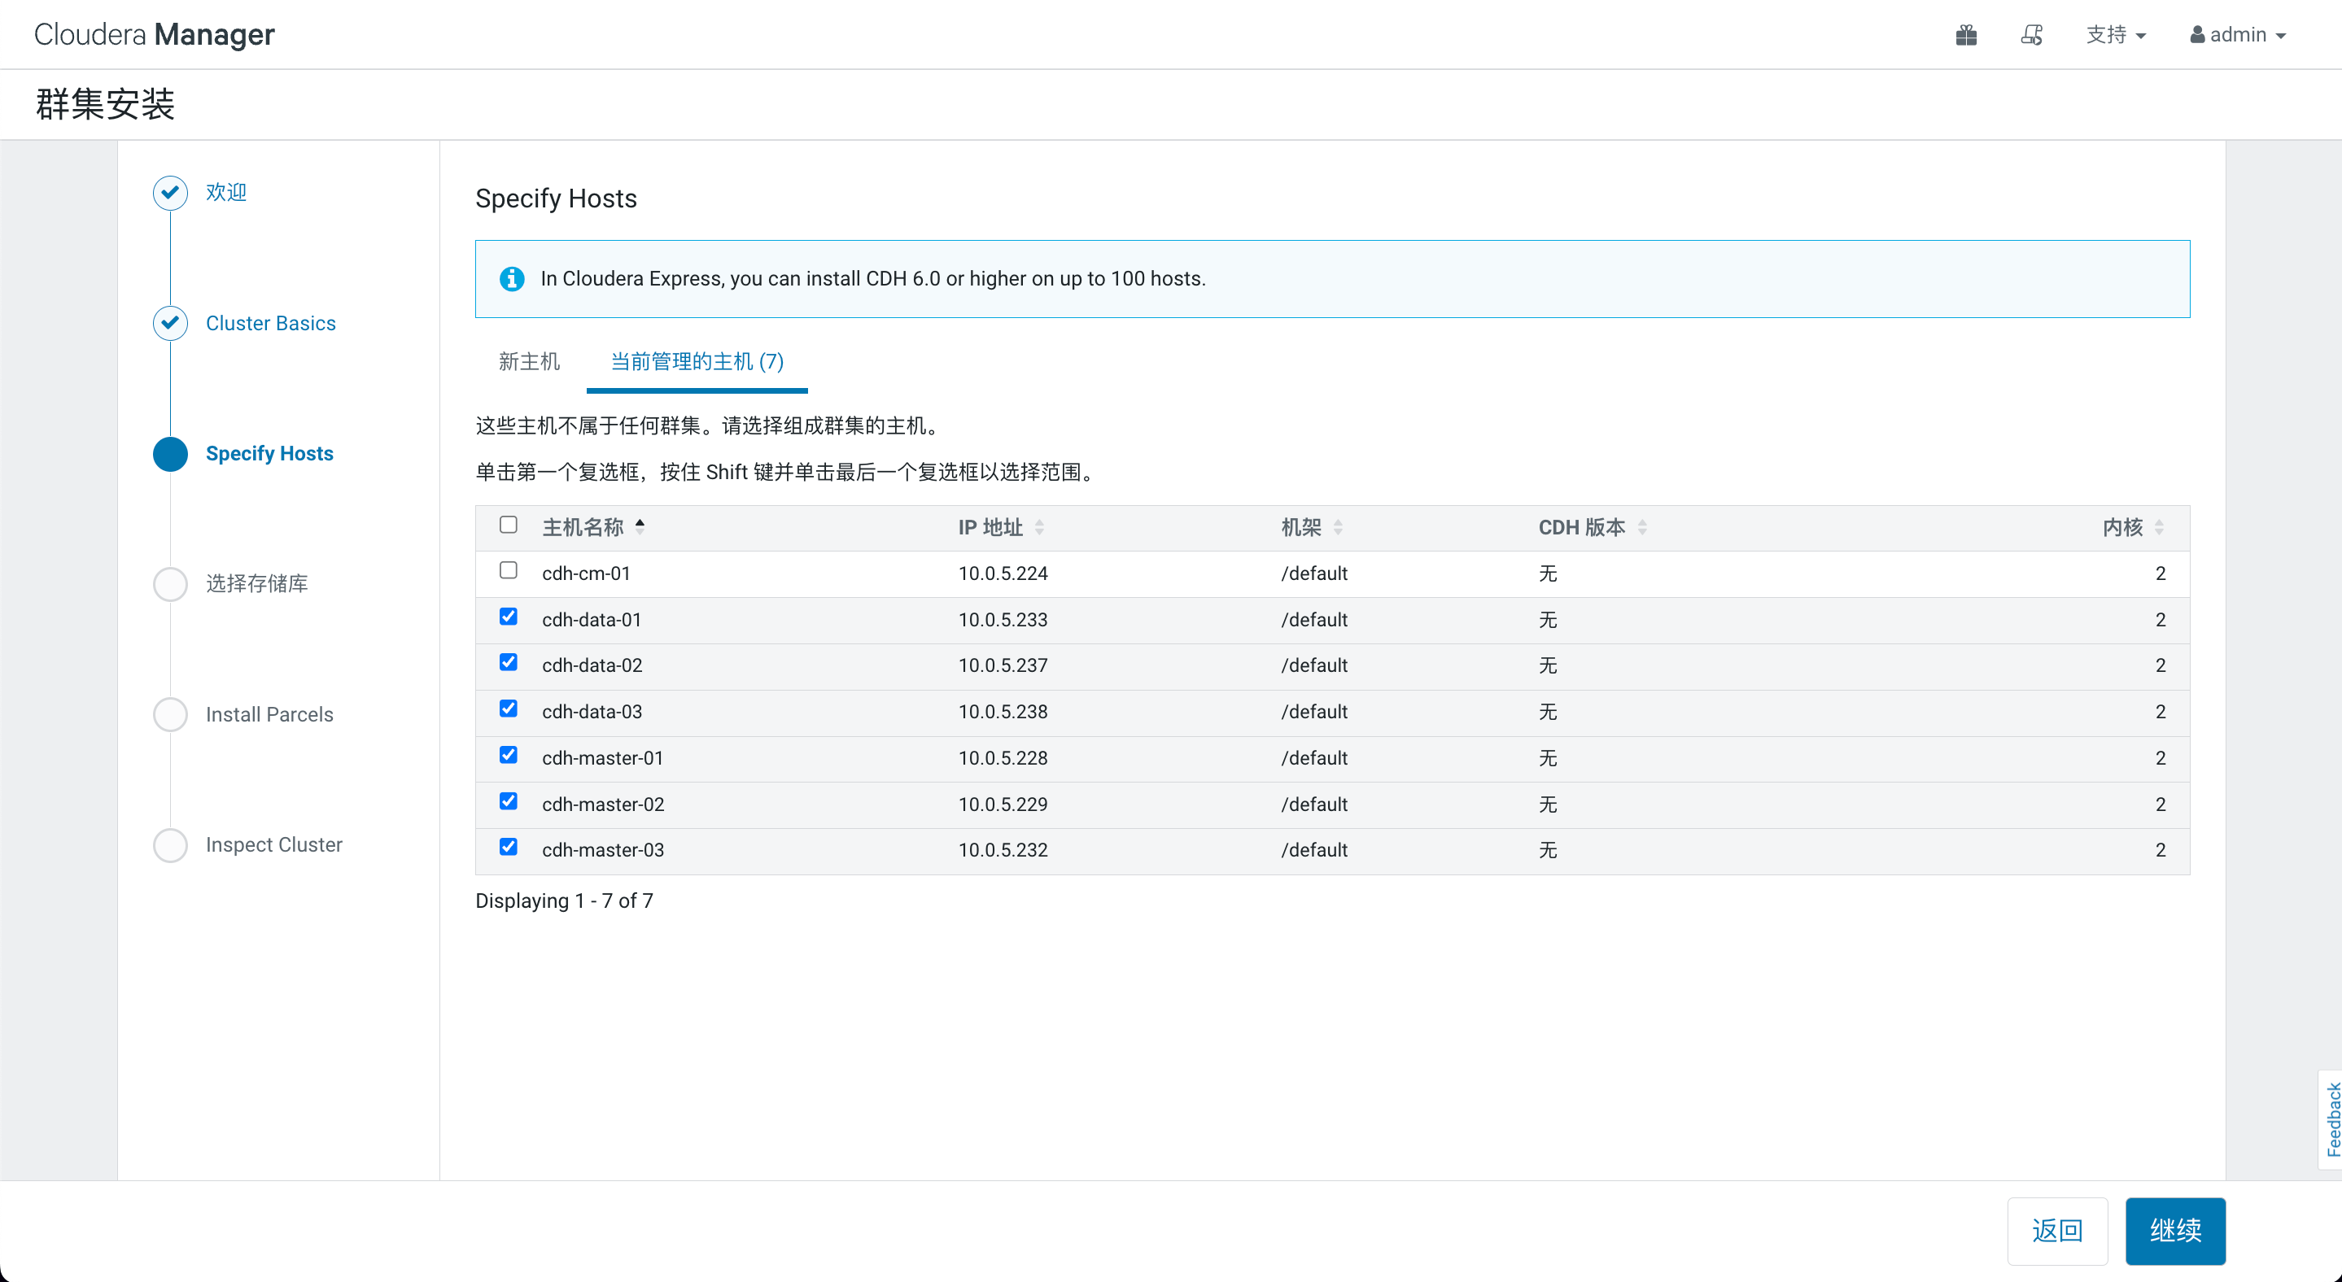Open the Feedback side tab
Screen dimensions: 2342x1282
coord(2331,1119)
